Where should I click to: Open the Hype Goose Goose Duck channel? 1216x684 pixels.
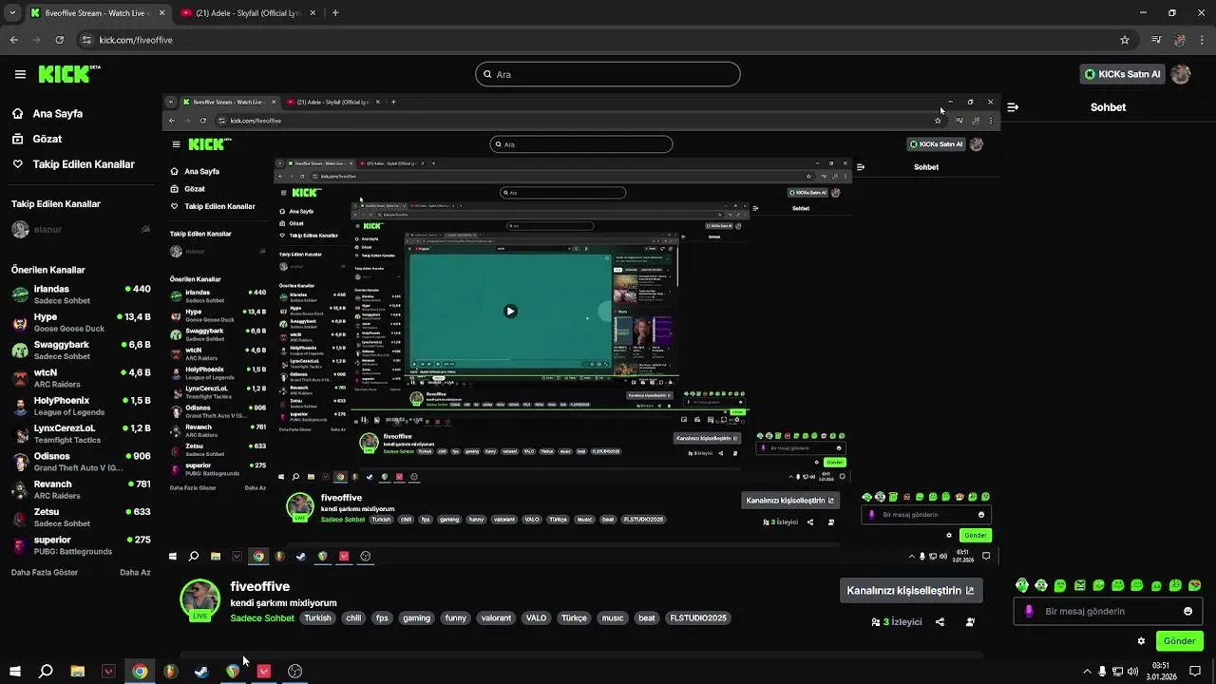click(81, 322)
